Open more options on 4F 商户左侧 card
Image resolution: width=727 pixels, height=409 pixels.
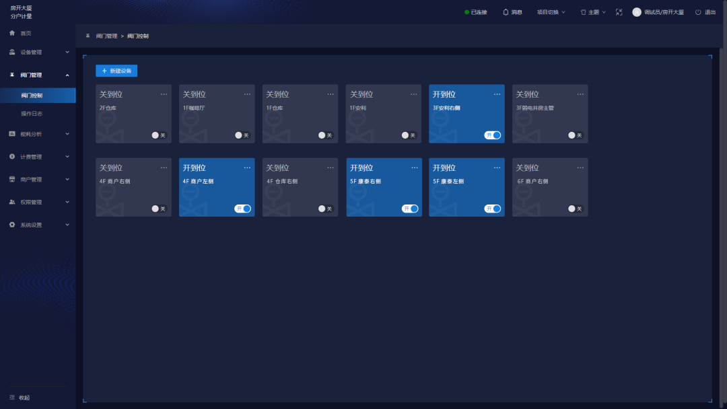247,168
